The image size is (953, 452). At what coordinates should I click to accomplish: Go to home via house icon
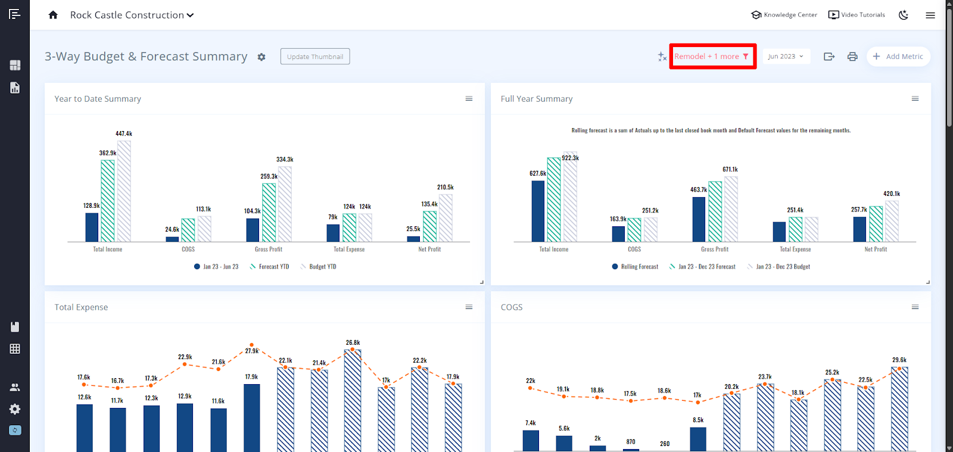(x=53, y=15)
